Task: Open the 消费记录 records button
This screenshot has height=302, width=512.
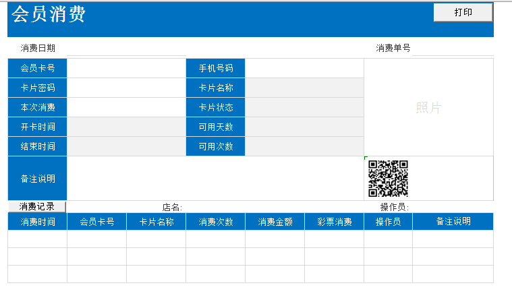Action: (x=37, y=207)
